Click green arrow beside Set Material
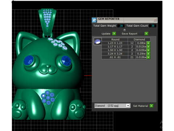This screenshot has height=131, width=174. [x=152, y=106]
